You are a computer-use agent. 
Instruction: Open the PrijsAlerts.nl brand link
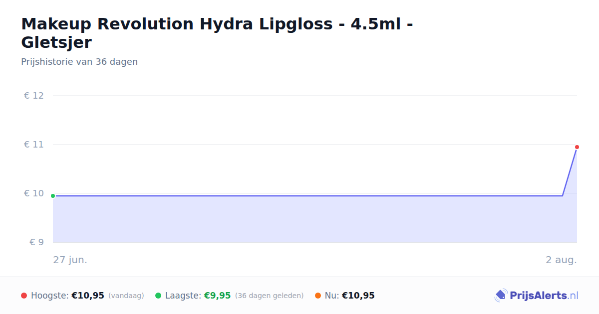537,296
